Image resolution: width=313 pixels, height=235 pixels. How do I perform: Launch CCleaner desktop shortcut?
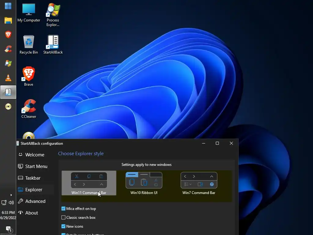pos(28,109)
